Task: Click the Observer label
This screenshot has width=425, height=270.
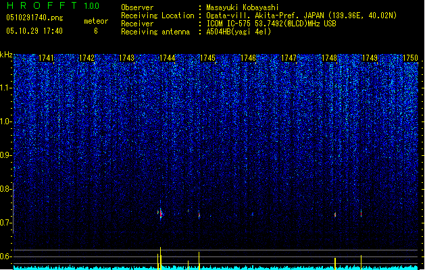Action: (137, 7)
